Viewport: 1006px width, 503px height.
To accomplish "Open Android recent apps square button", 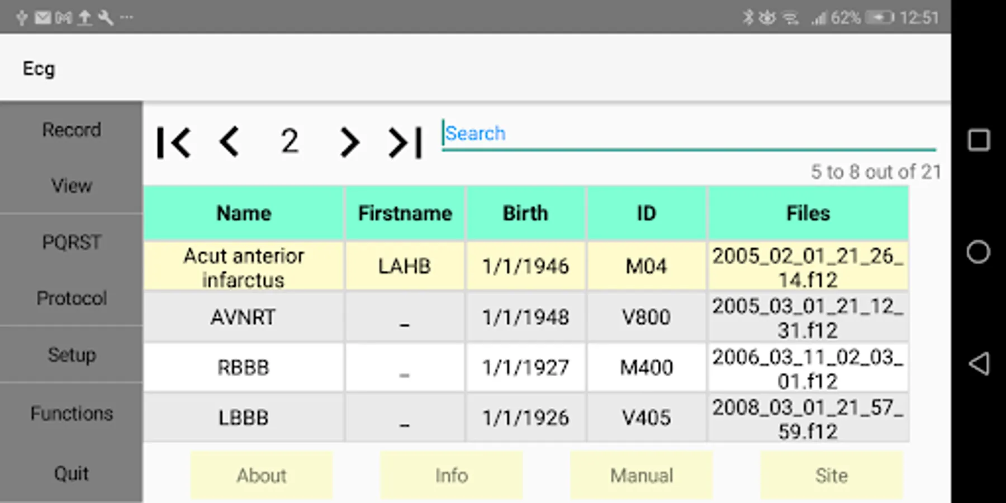I will [979, 140].
